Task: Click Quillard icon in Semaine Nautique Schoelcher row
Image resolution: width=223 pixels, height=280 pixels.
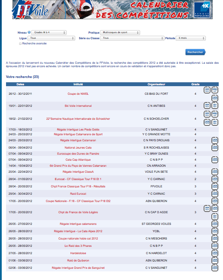Action: coord(215,122)
